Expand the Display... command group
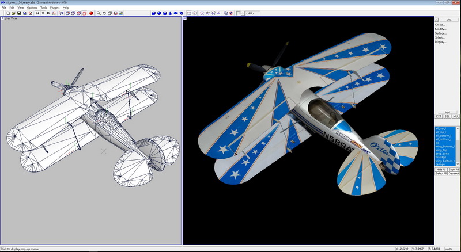The image size is (461, 252). 441,41
